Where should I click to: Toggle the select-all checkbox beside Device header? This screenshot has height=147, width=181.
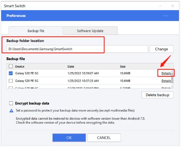coord(11,66)
